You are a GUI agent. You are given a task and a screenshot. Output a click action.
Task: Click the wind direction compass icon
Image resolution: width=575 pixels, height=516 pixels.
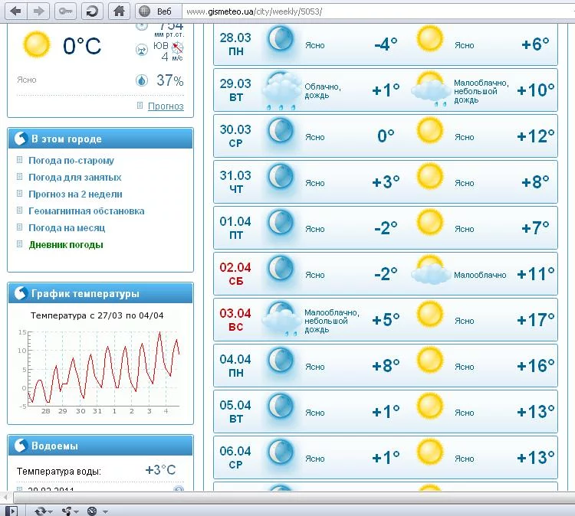(178, 46)
